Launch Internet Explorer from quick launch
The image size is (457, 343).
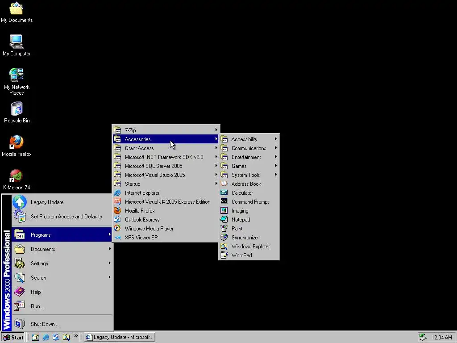(x=46, y=337)
